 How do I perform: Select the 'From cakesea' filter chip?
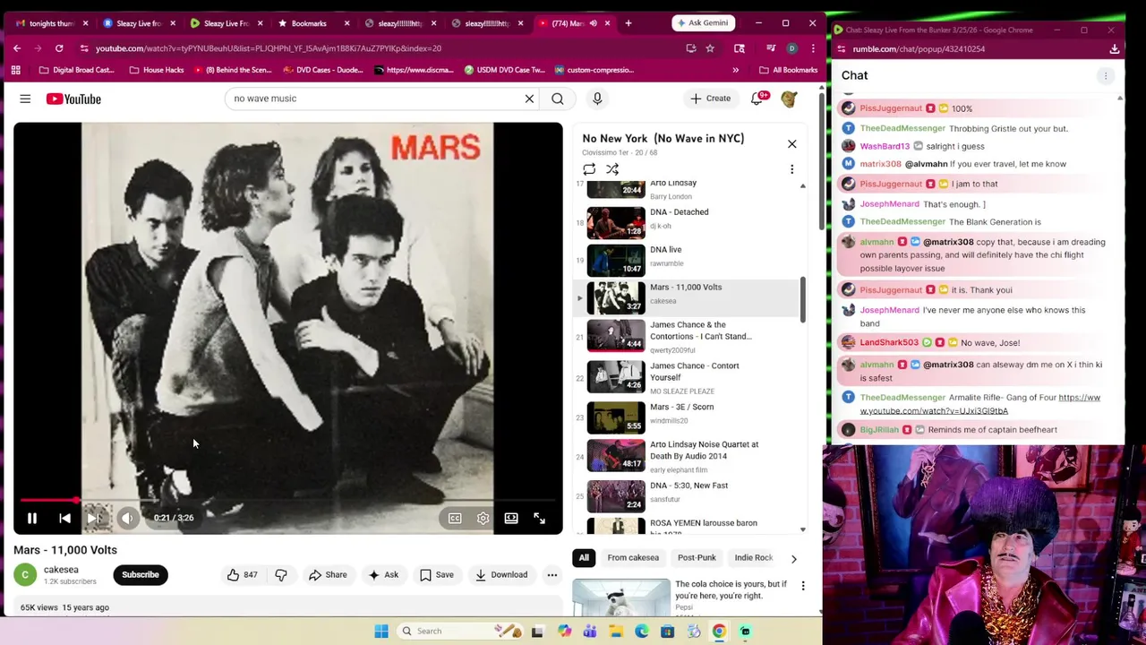(x=633, y=558)
